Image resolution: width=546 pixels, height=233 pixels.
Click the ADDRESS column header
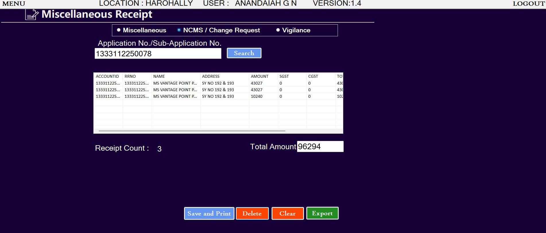pos(211,76)
